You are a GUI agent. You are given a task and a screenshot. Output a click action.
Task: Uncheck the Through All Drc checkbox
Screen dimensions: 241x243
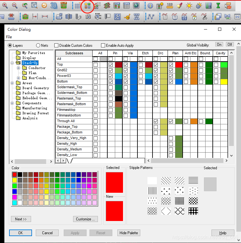[x=156, y=121]
